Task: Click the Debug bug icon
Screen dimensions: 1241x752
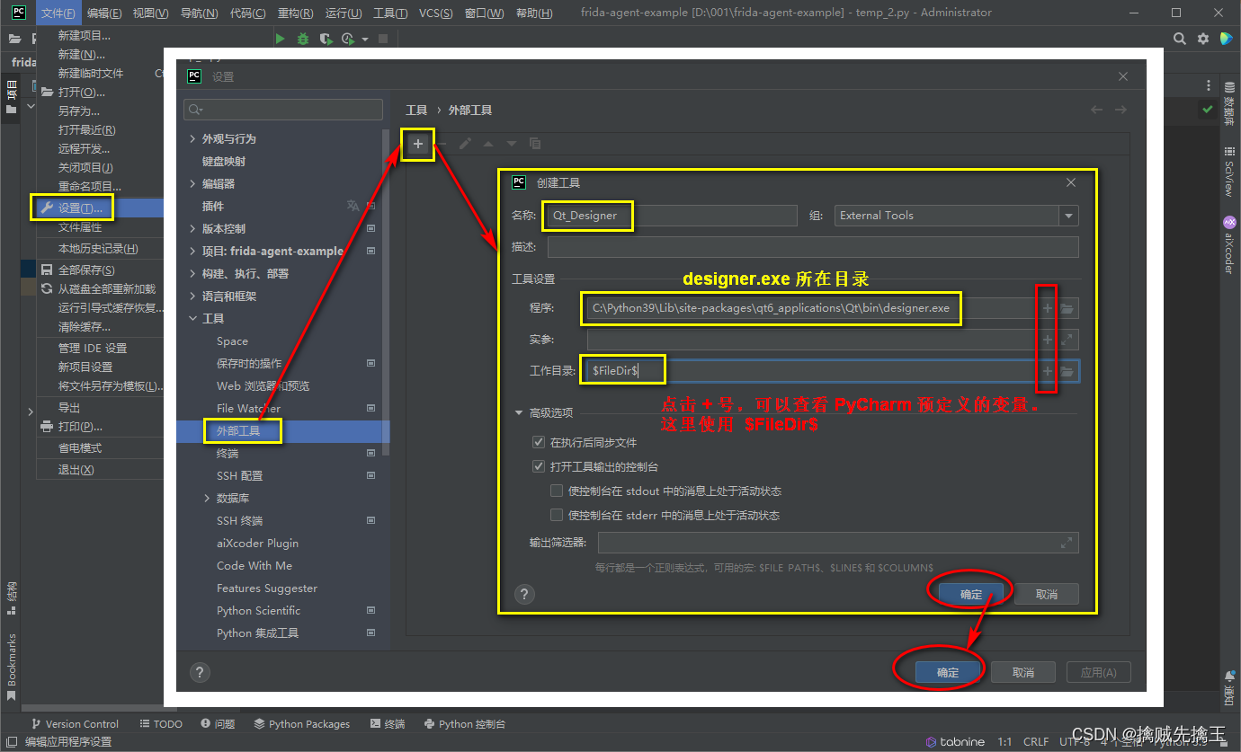Action: 303,39
